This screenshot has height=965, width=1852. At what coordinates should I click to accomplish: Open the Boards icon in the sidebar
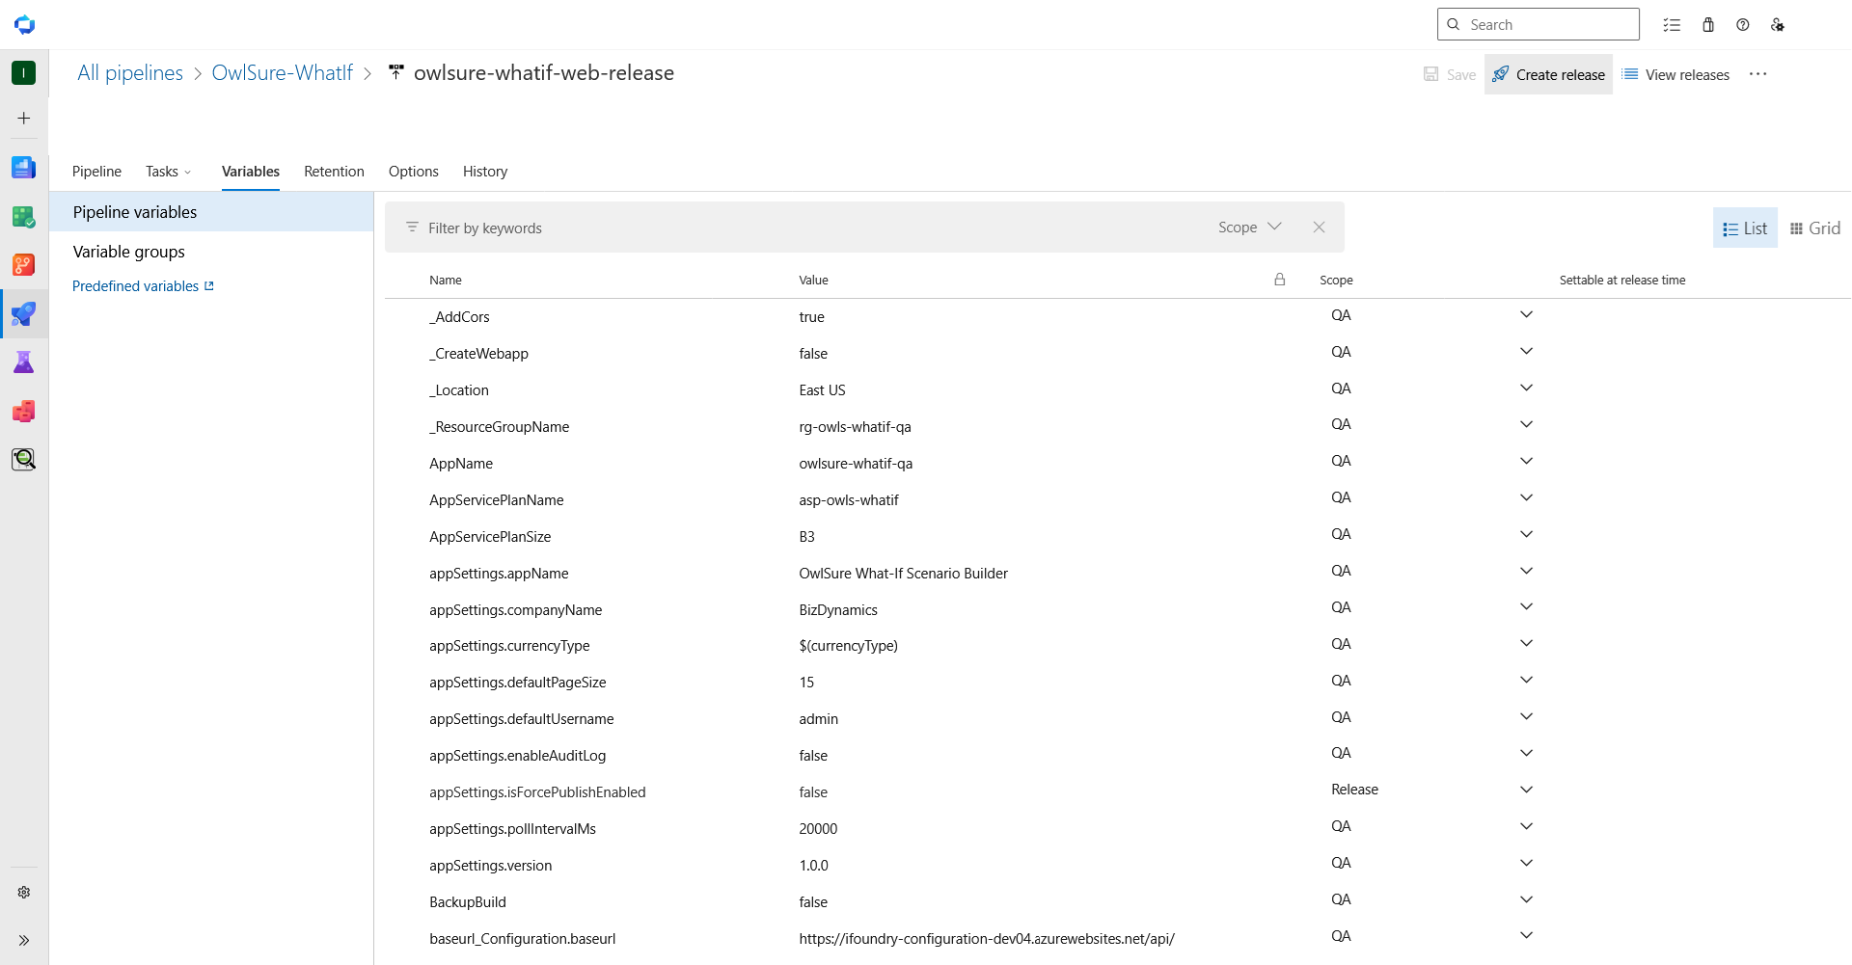click(x=24, y=217)
